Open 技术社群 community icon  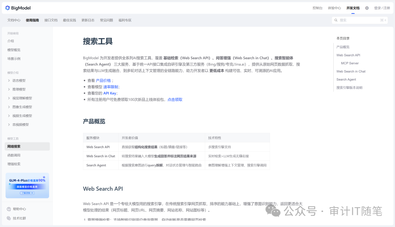point(9,218)
